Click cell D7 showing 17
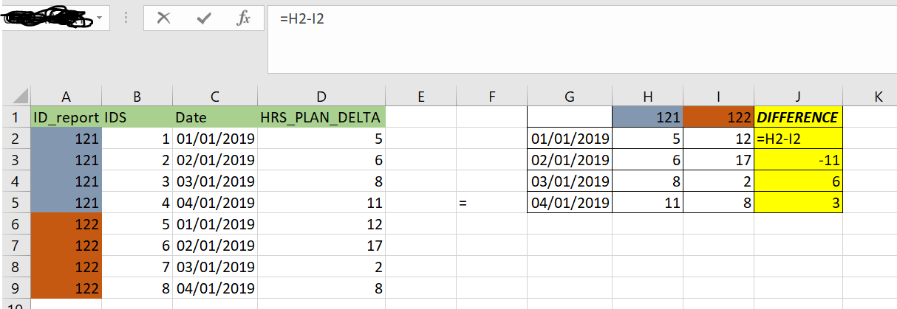Viewport: 897px width, 309px height. tap(321, 245)
